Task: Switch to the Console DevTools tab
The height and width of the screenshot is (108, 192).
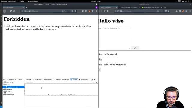Action: point(19,79)
